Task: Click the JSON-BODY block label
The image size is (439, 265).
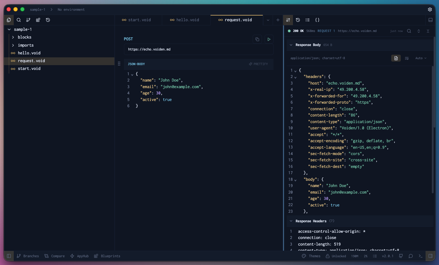Action: tap(136, 64)
